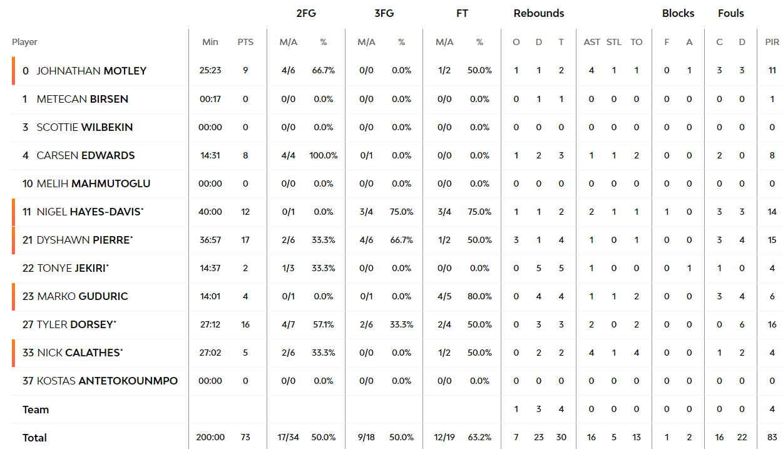
Task: Click the Min column header
Action: (x=210, y=42)
